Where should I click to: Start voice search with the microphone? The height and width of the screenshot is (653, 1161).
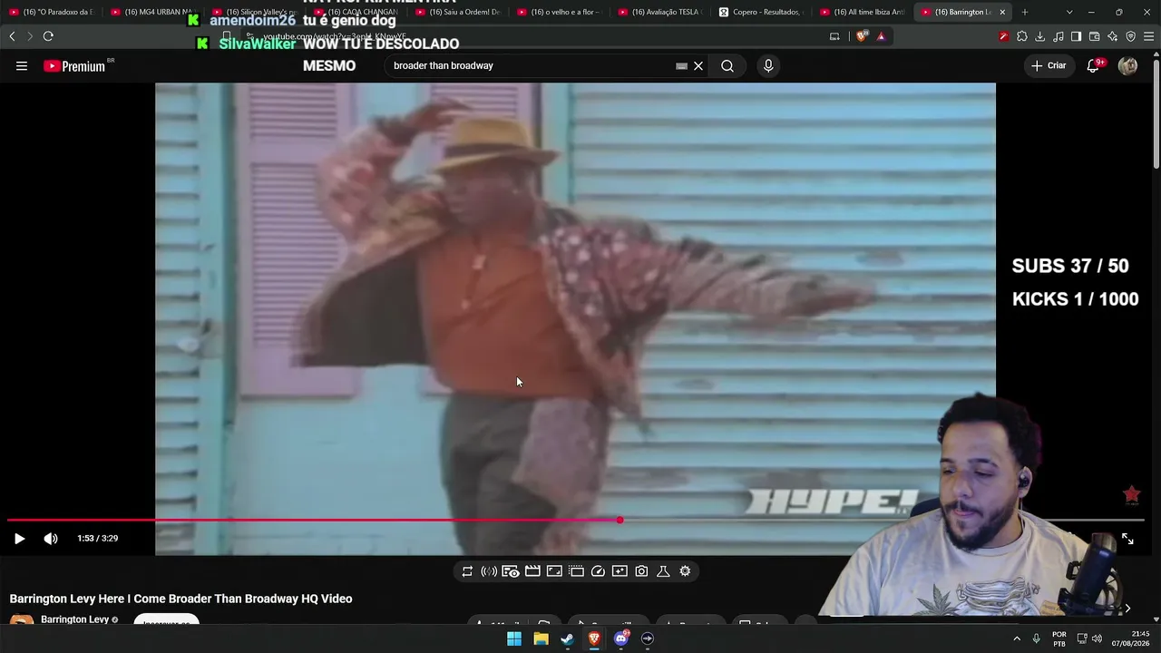[x=768, y=66]
